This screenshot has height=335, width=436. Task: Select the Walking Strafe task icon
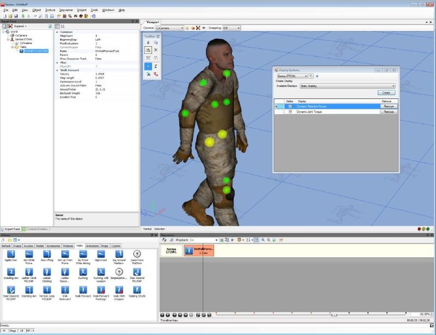pos(137,290)
